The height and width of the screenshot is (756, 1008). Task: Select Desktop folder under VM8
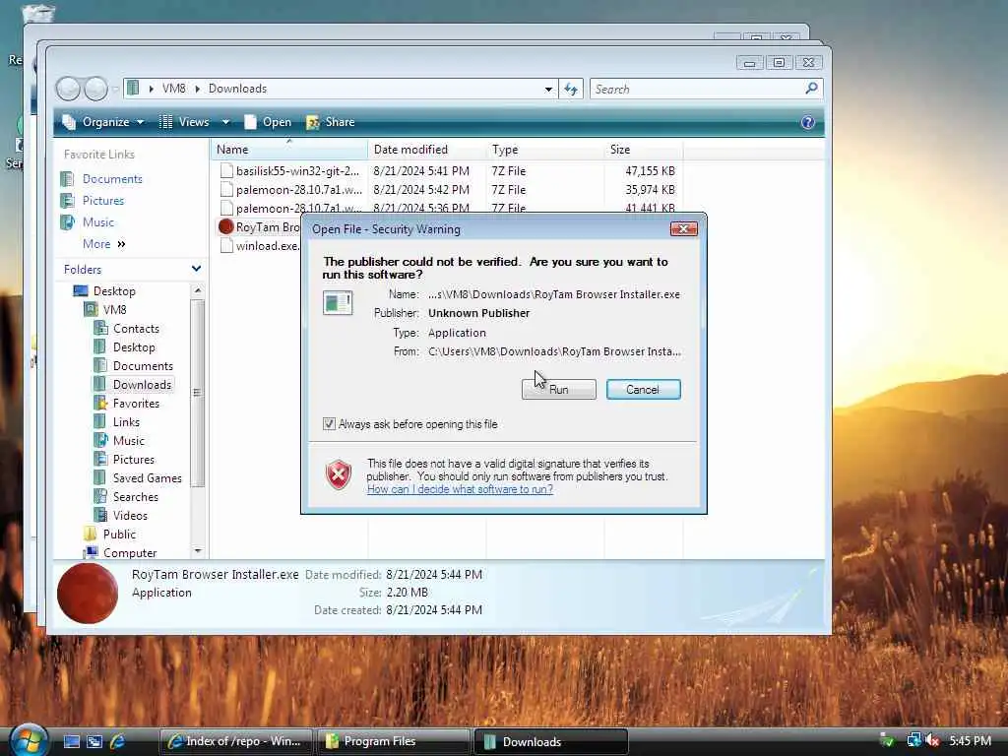(134, 347)
